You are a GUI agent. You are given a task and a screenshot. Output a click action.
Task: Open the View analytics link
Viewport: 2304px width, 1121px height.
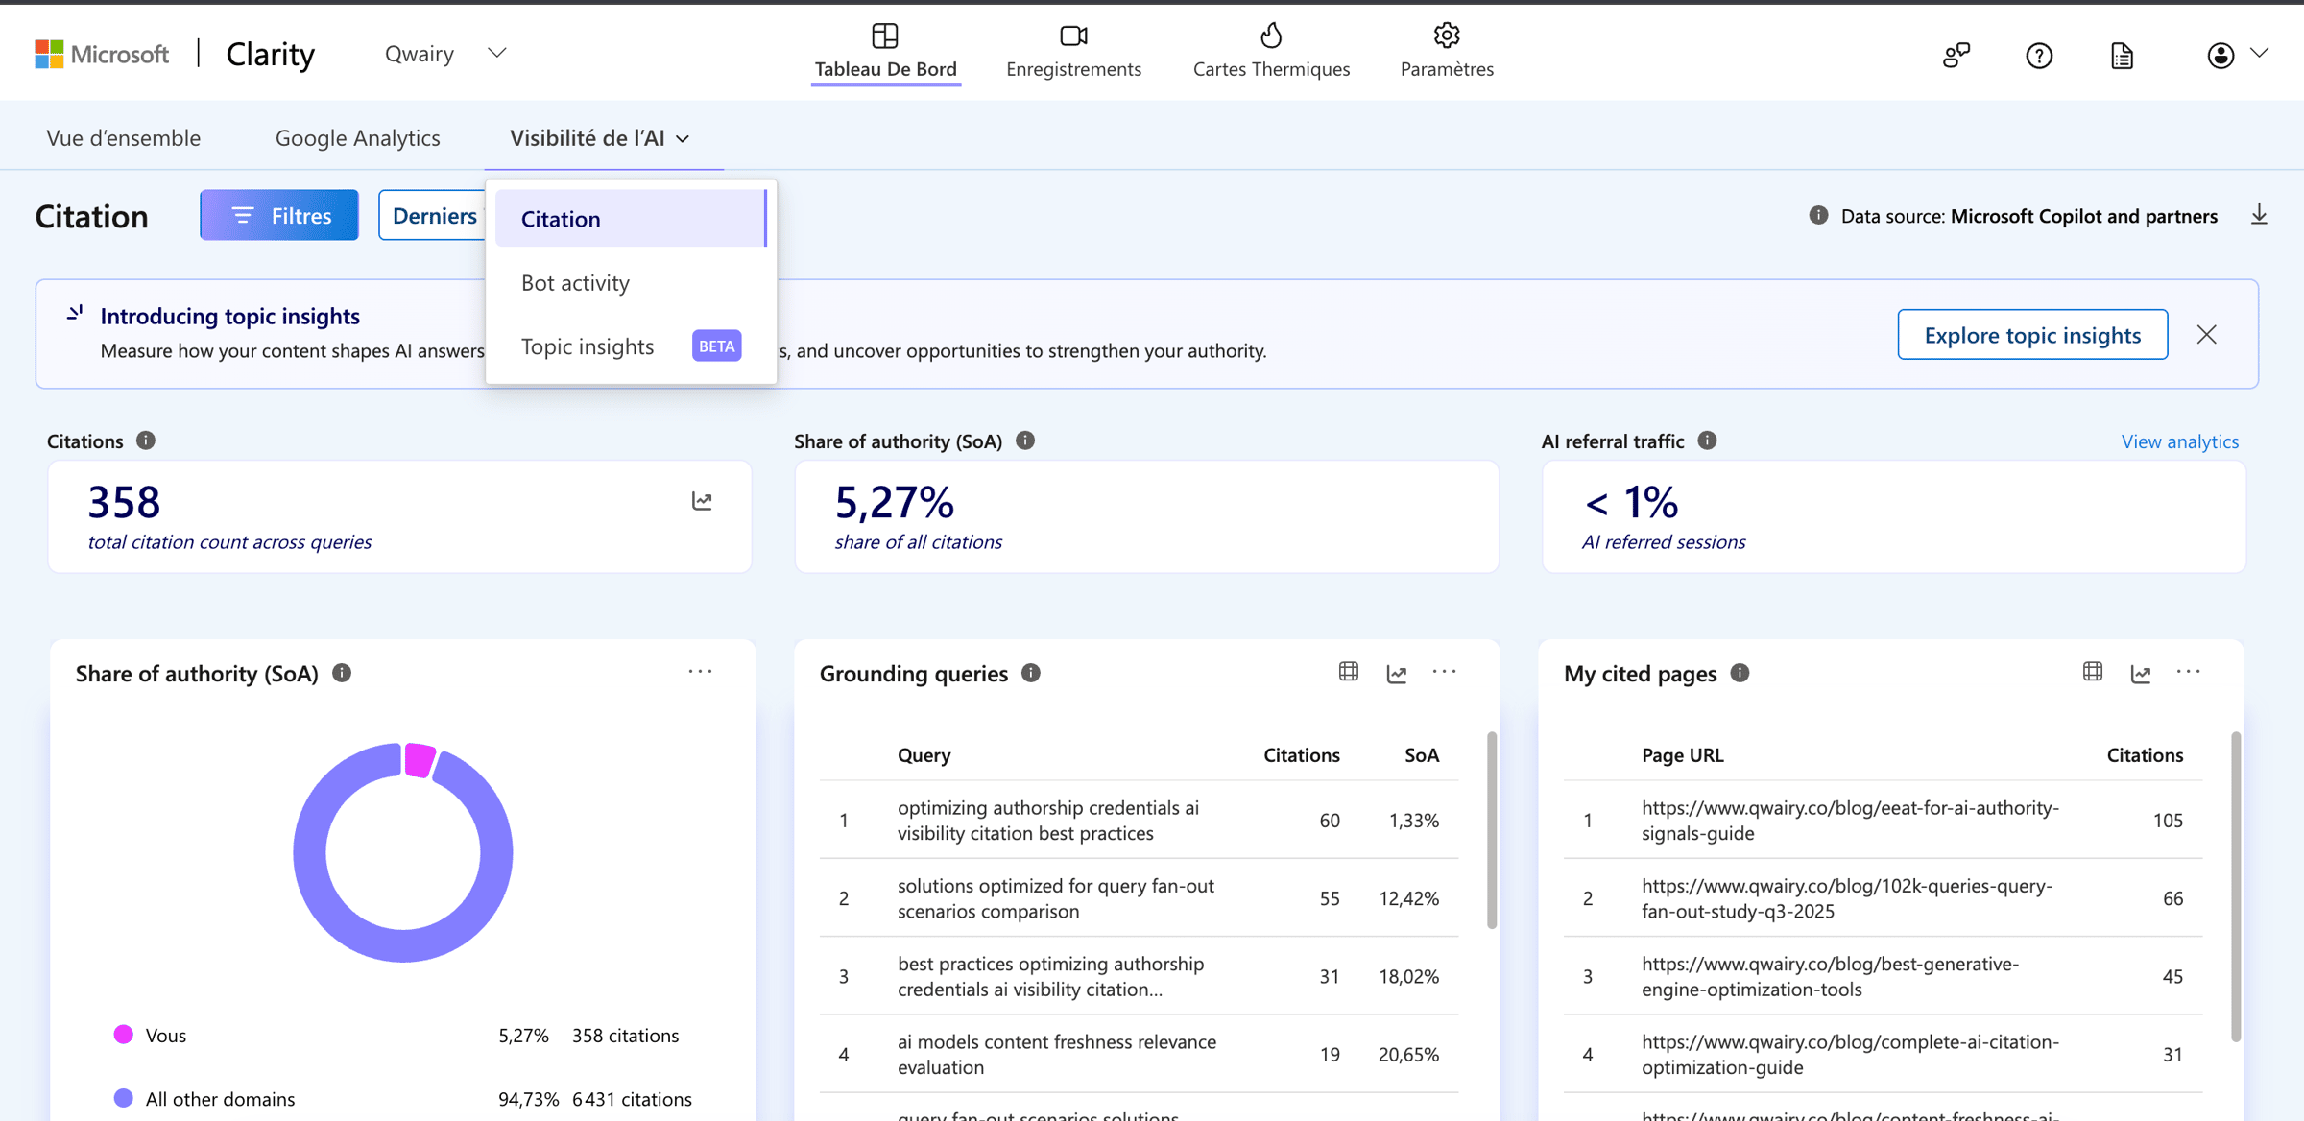pyautogui.click(x=2179, y=441)
